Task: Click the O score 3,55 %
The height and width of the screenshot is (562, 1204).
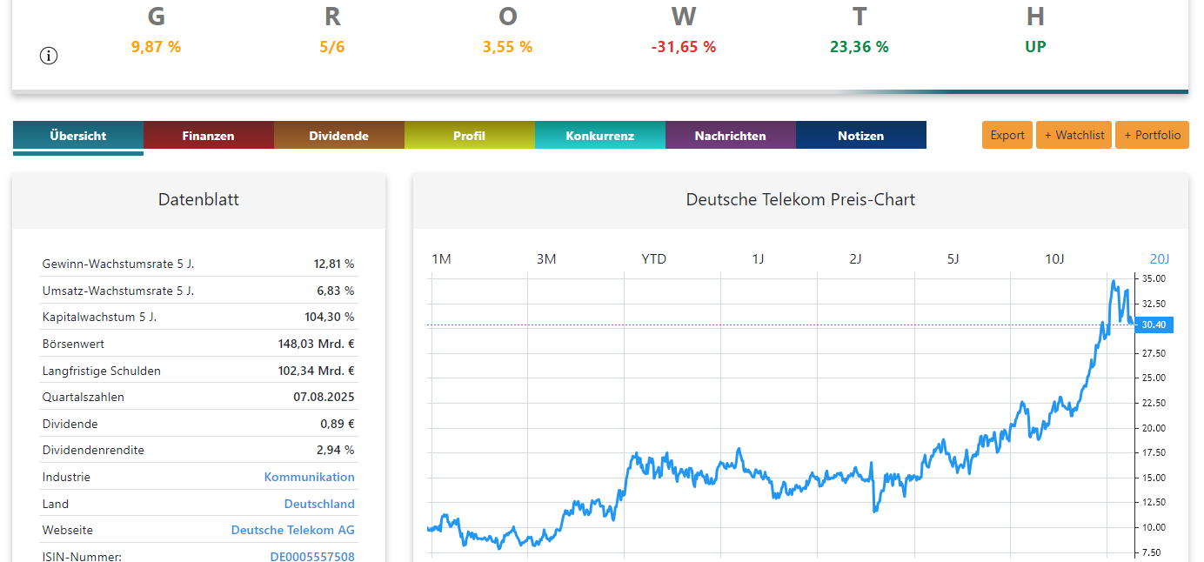Action: click(508, 47)
